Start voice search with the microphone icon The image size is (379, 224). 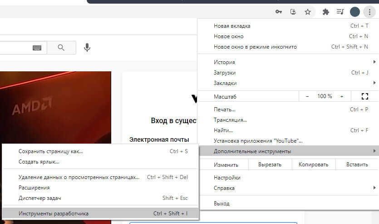coord(87,47)
